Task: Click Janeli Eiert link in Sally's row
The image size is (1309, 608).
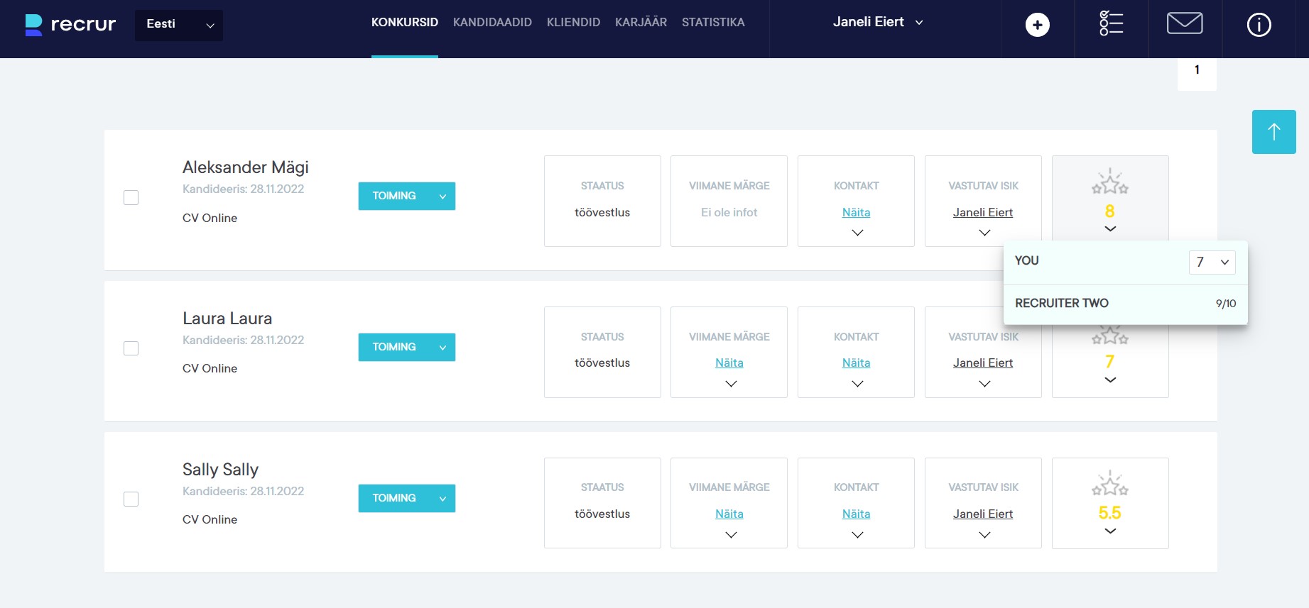Action: pyautogui.click(x=982, y=514)
